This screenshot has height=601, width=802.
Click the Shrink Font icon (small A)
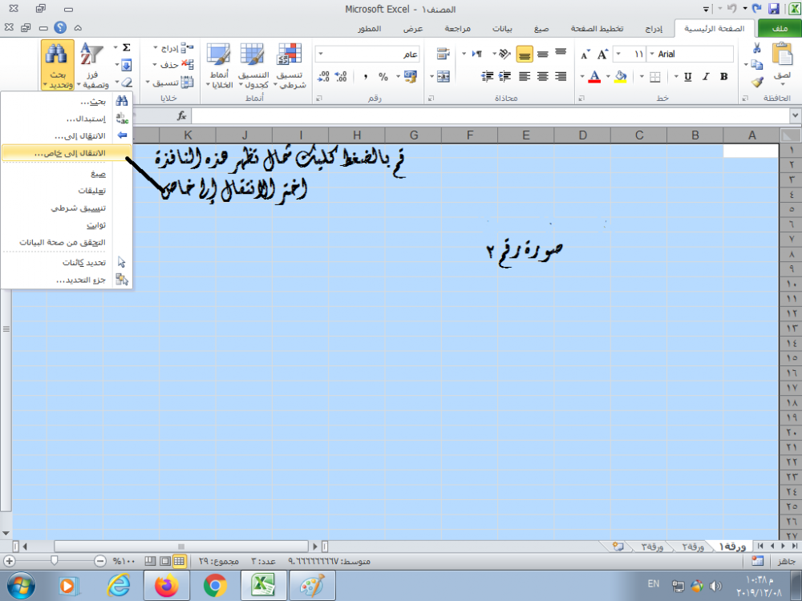coord(585,54)
